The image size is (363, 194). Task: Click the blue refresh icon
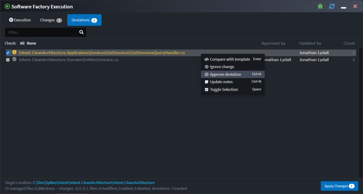pyautogui.click(x=332, y=6)
